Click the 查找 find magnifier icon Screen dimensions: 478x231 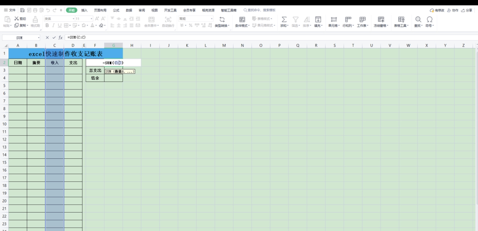(418, 19)
